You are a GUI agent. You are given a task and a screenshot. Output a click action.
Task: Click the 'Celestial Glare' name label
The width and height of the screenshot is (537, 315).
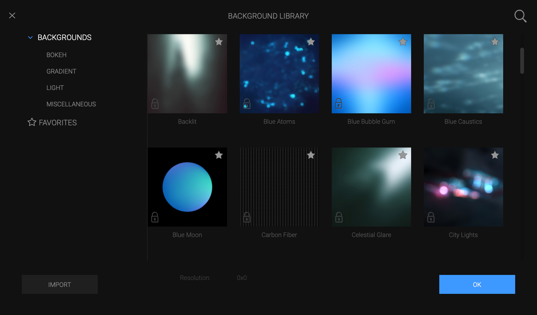click(371, 235)
